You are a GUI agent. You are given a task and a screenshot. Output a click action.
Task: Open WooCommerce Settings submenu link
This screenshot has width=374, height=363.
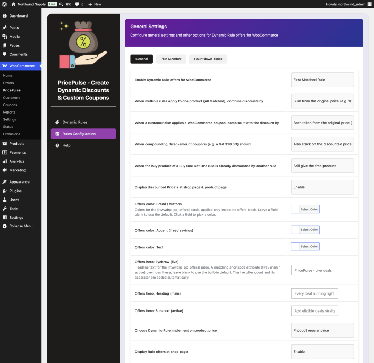[x=10, y=119]
